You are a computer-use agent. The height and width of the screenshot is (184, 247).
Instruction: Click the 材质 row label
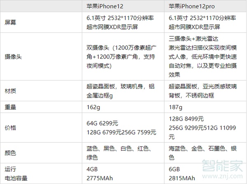pos(10,91)
